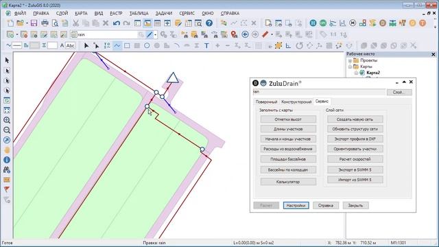Click the orange T module icon
Viewport: 439px width, 247px height.
(x=423, y=23)
